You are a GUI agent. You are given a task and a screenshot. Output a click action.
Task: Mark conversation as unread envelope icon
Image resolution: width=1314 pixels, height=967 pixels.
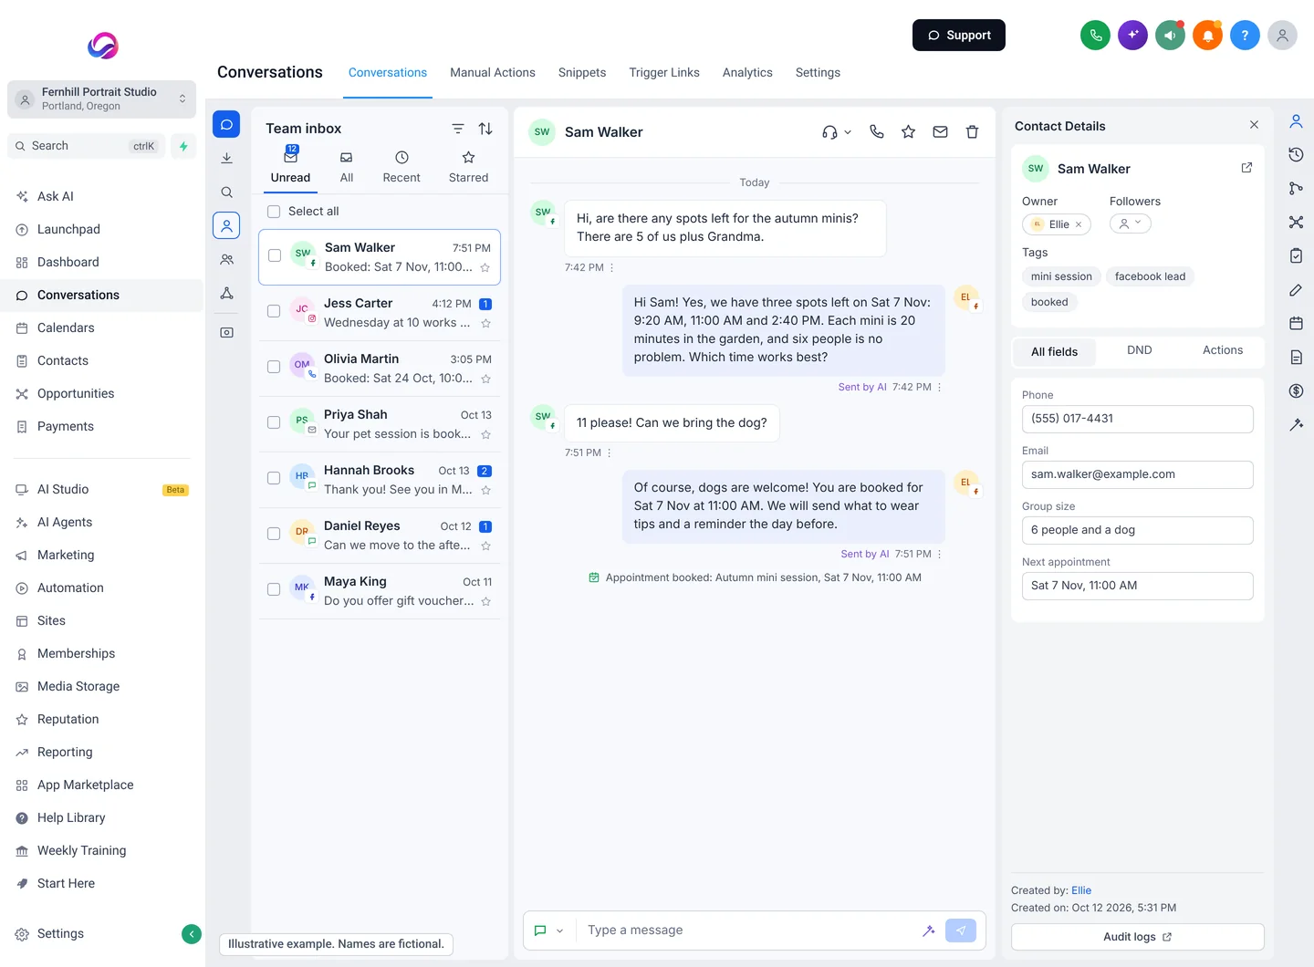coord(940,131)
